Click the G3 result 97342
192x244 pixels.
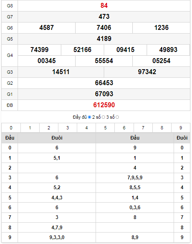click(147, 72)
